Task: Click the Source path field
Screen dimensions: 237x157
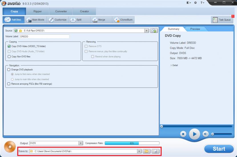Action: 81,30
